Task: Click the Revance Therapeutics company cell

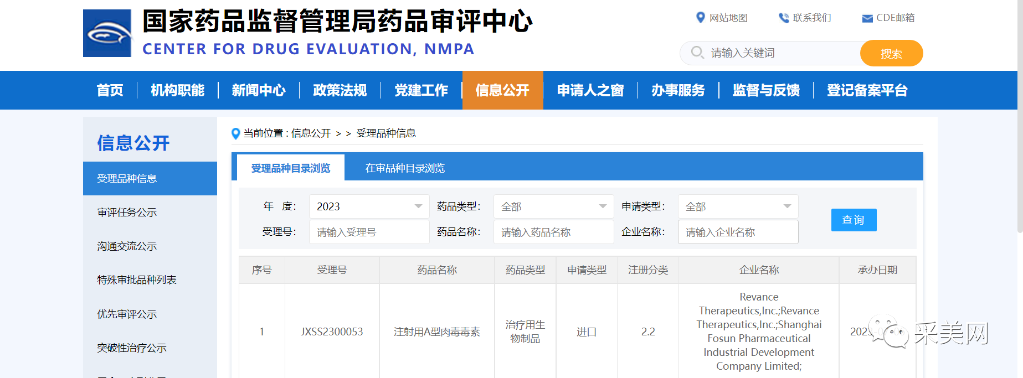Action: [x=759, y=332]
